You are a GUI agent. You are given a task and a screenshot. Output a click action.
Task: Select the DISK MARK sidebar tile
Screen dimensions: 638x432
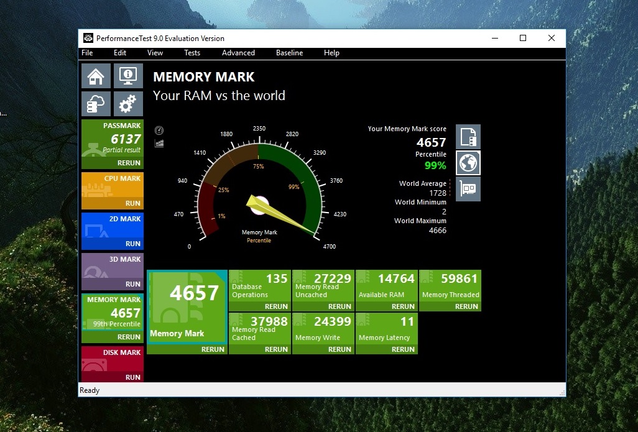pos(113,359)
